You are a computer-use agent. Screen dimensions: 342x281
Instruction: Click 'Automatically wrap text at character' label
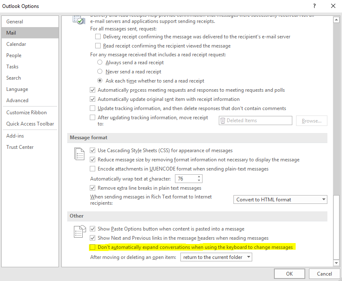(x=130, y=179)
